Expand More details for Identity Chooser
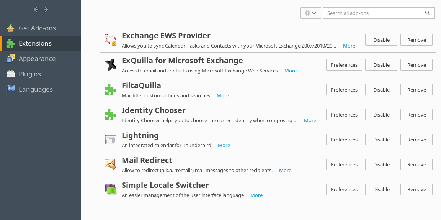441x220 pixels. click(310, 120)
